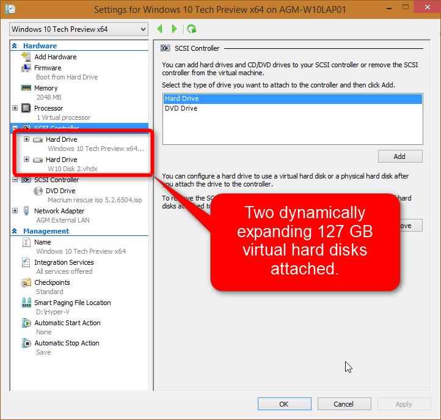Viewport: 441px width, 420px height.
Task: Close the Settings window
Action: click(427, 7)
